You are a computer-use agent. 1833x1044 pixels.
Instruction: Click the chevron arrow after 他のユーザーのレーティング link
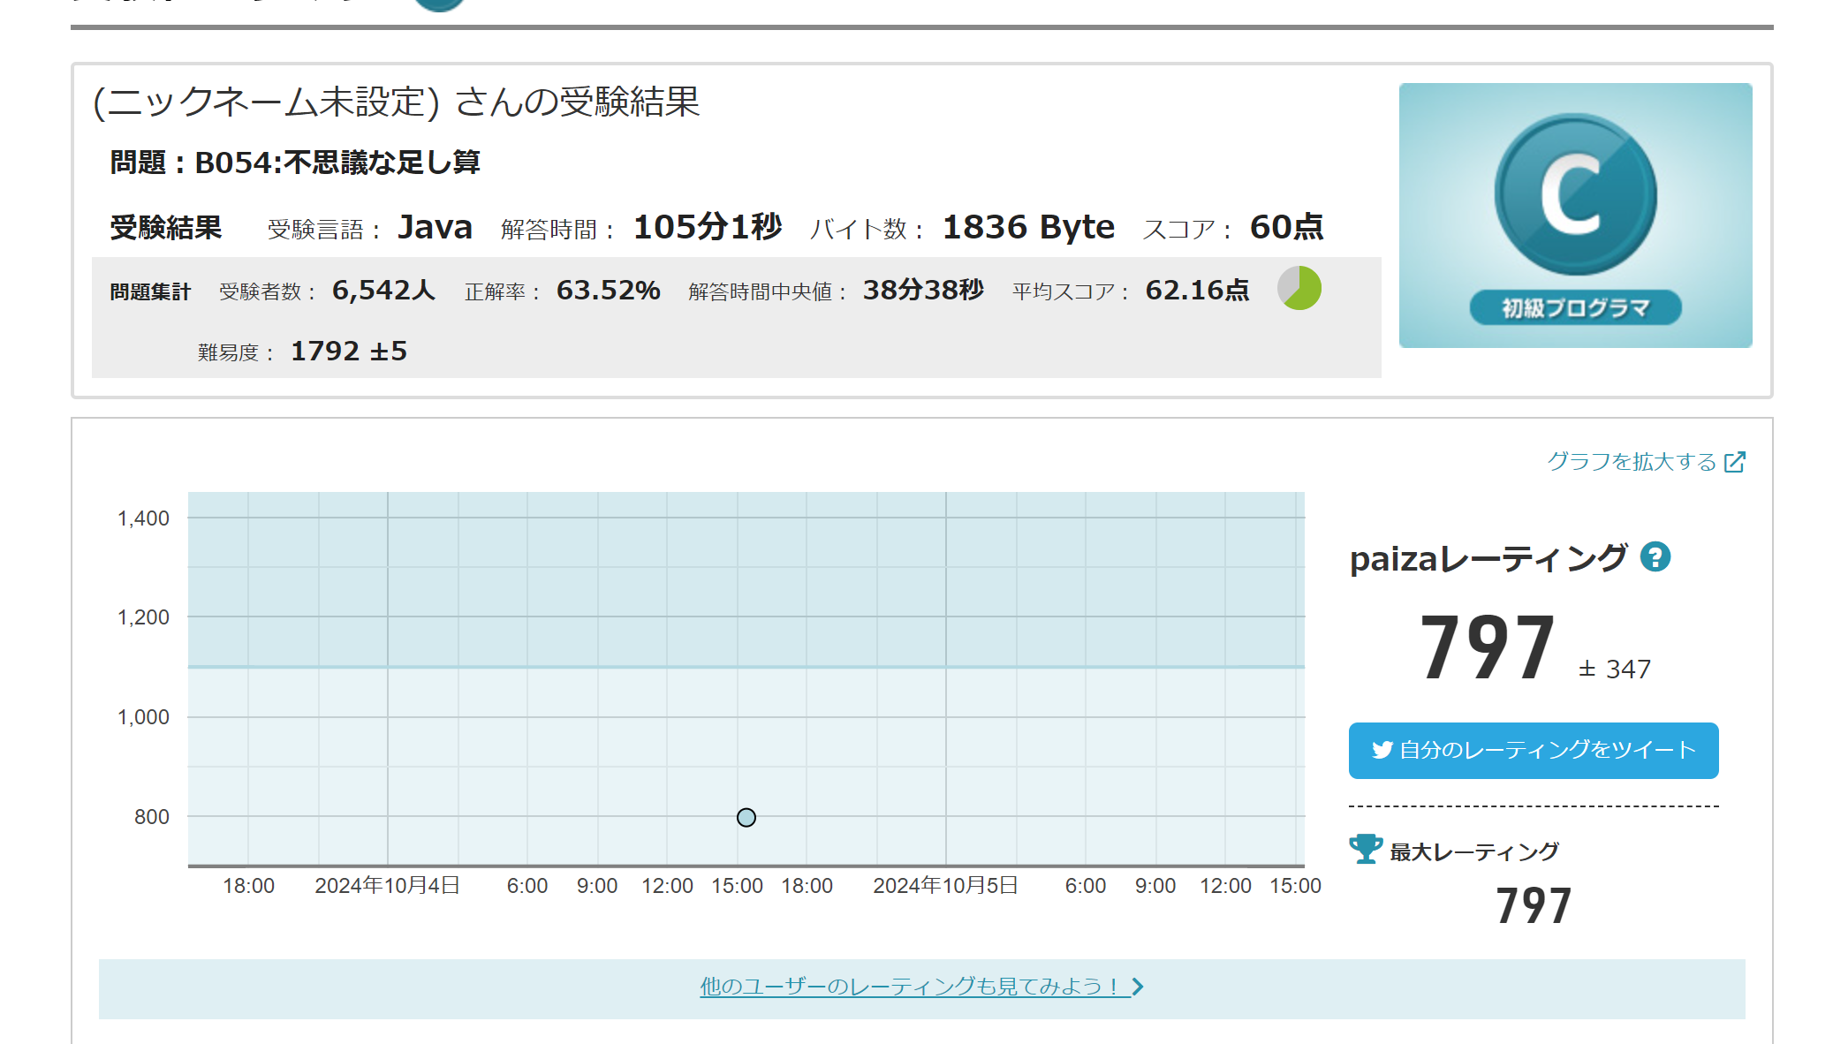pyautogui.click(x=1138, y=987)
